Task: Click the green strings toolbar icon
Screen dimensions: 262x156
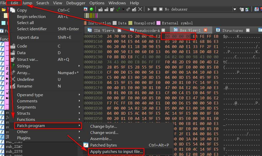Action: click(118, 9)
